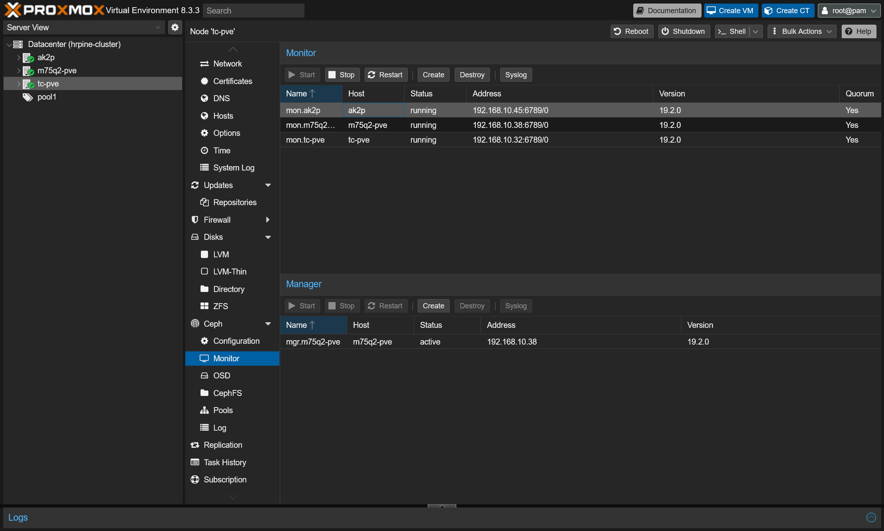The height and width of the screenshot is (531, 884).
Task: Select the mgr.m75q2-pve manager row
Action: 580,342
